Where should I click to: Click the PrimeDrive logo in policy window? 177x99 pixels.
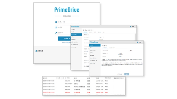75,27
